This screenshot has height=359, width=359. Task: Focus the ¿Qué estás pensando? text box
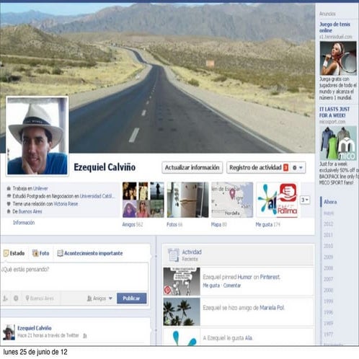tap(74, 276)
